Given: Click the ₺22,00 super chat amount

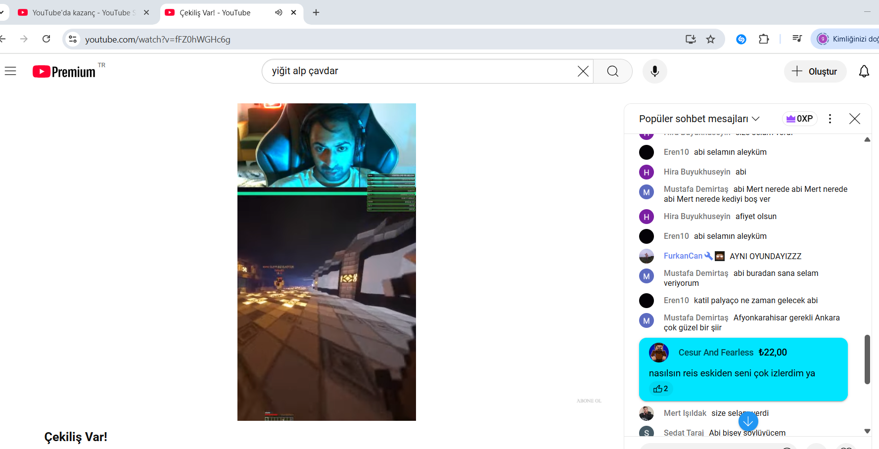Looking at the screenshot, I should tap(773, 353).
